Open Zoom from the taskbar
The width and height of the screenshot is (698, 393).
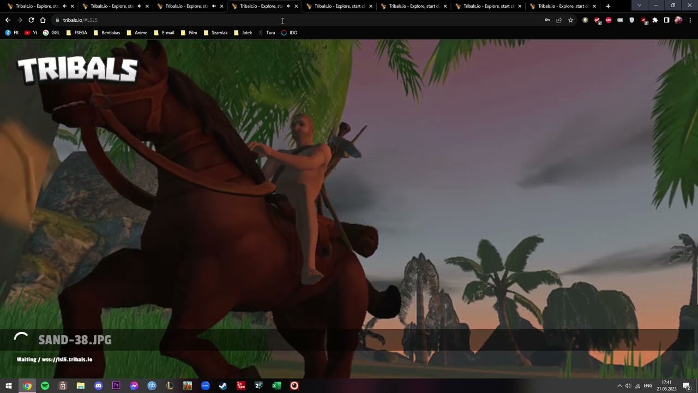pyautogui.click(x=205, y=386)
